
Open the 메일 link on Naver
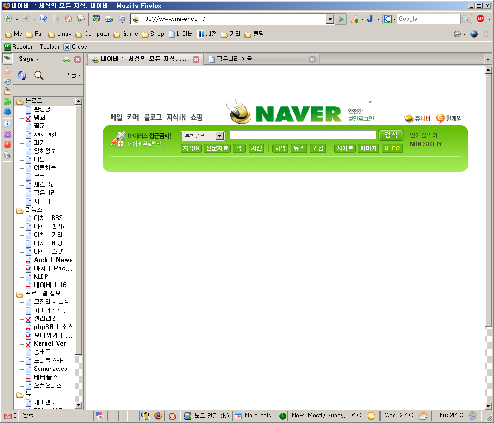click(116, 117)
